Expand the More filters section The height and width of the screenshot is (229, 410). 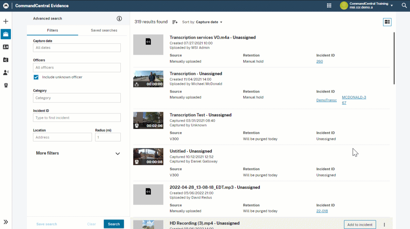118,153
